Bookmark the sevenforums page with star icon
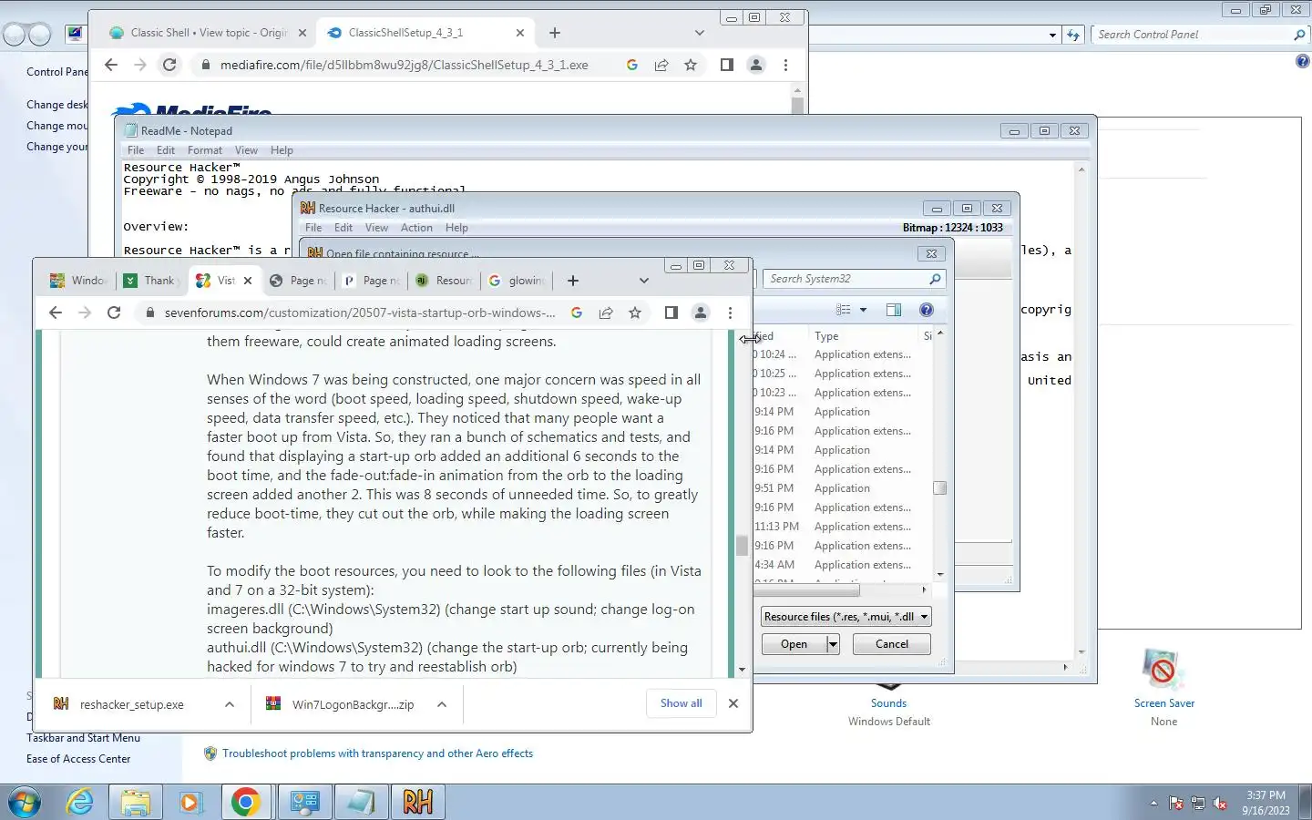The height and width of the screenshot is (820, 1312). point(635,313)
